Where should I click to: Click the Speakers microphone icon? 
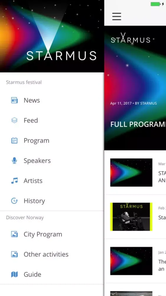[x=14, y=160]
